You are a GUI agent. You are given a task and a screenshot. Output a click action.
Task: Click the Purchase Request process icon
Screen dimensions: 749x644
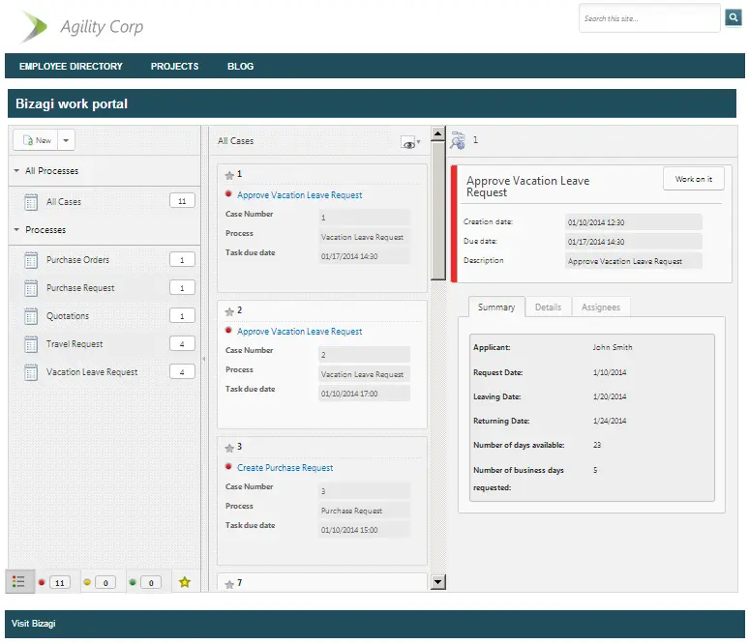coord(31,288)
